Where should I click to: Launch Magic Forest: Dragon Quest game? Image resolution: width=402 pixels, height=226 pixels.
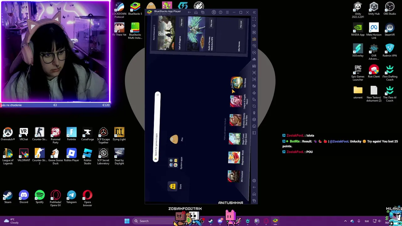pyautogui.click(x=235, y=139)
